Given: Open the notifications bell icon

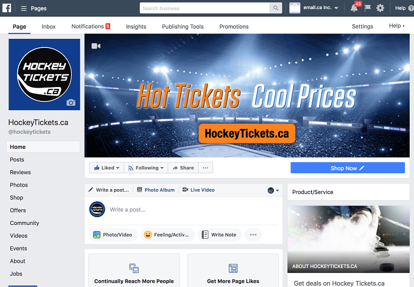Looking at the screenshot, I should tap(354, 8).
